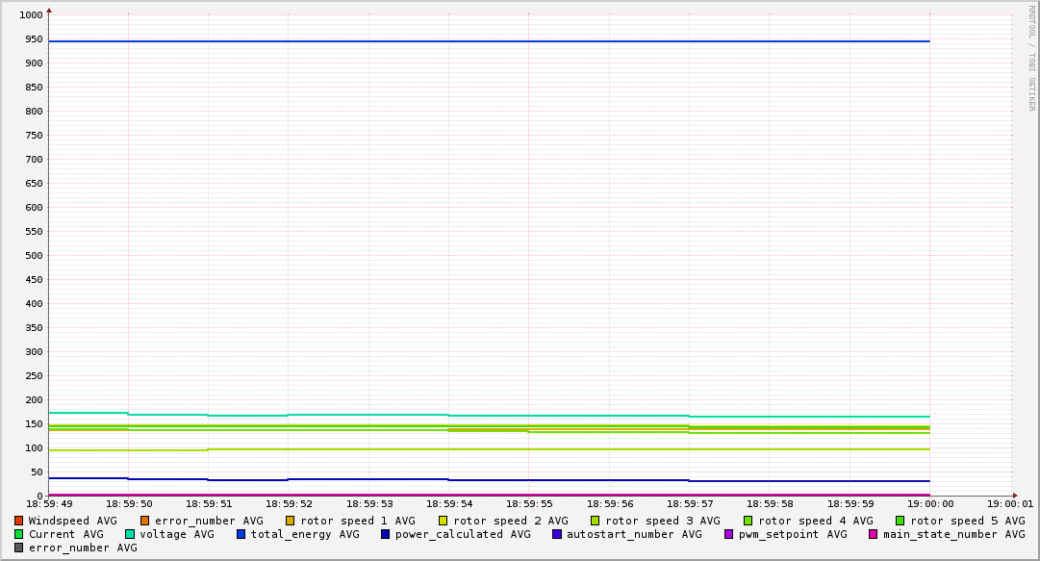Select the rotor speed 3 AVG swatch
The width and height of the screenshot is (1040, 561).
coord(596,521)
